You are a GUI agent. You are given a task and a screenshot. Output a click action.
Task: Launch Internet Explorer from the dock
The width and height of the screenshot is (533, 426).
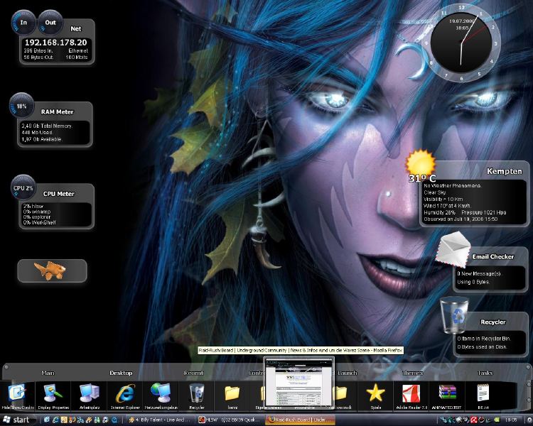(125, 393)
